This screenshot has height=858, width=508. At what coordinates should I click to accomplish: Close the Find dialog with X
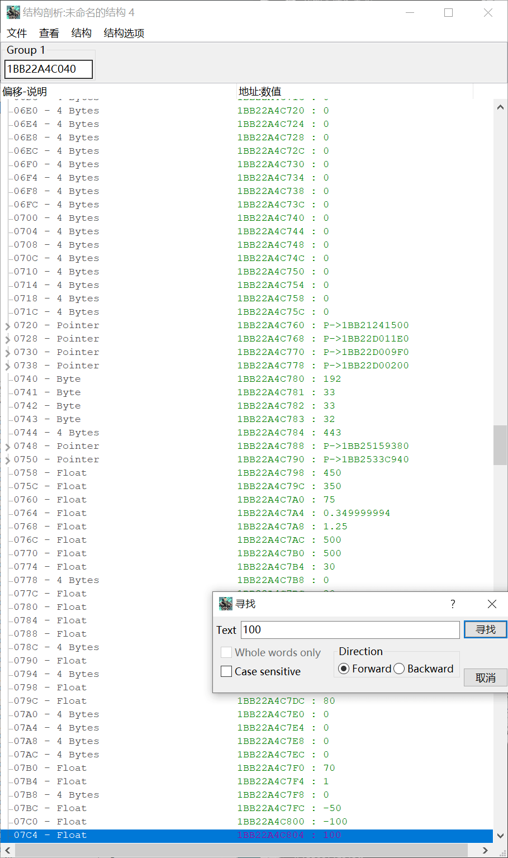(x=492, y=604)
